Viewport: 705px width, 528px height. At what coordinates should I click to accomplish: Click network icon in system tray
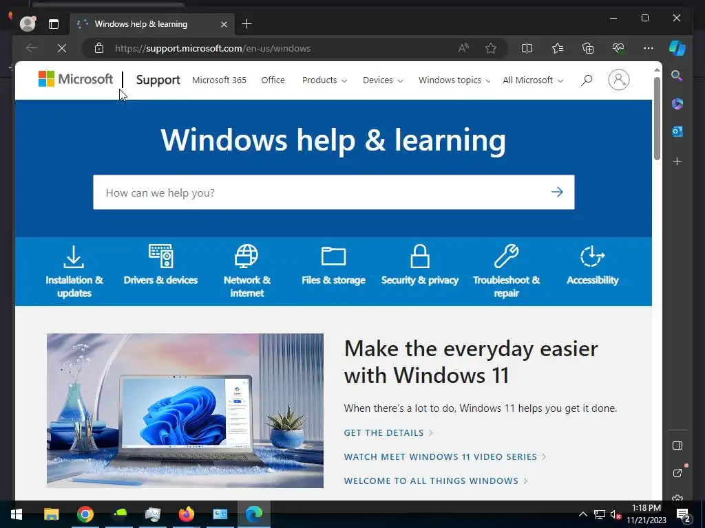(600, 514)
